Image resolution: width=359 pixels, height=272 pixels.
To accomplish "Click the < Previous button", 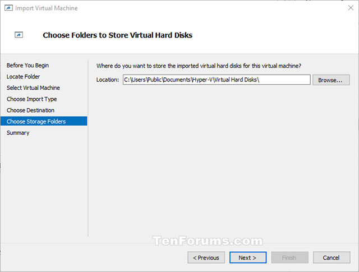I will (206, 257).
